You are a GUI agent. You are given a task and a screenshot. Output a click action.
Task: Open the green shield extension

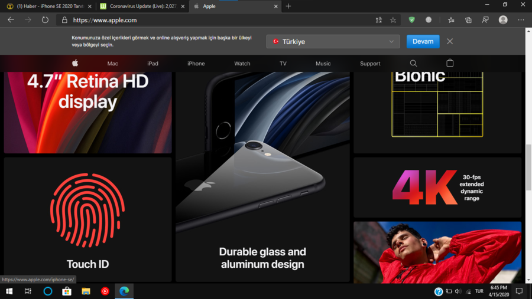pos(411,20)
